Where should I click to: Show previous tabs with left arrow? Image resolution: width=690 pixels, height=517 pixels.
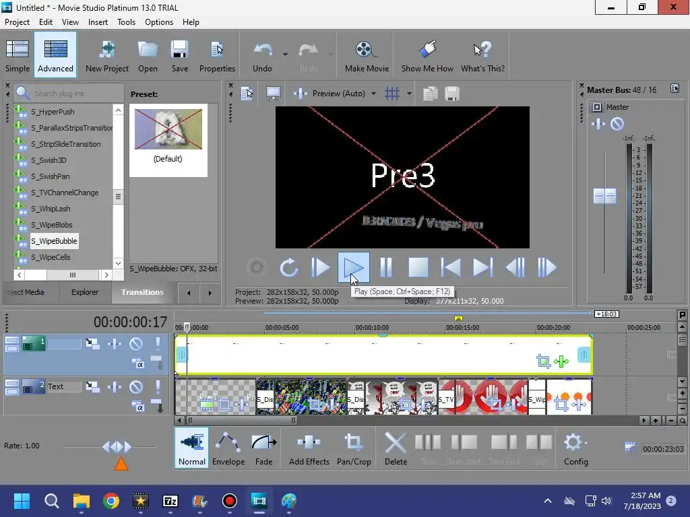point(189,293)
